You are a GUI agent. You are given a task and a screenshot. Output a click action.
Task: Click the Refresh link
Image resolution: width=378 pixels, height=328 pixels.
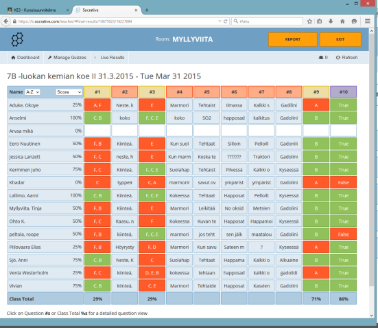tap(347, 58)
